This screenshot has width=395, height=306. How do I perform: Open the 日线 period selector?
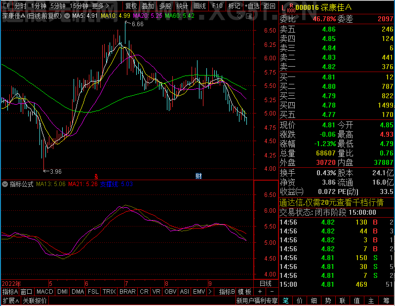(266, 284)
